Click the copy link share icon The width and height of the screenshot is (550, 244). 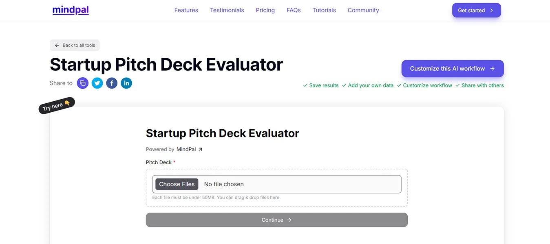tap(83, 83)
